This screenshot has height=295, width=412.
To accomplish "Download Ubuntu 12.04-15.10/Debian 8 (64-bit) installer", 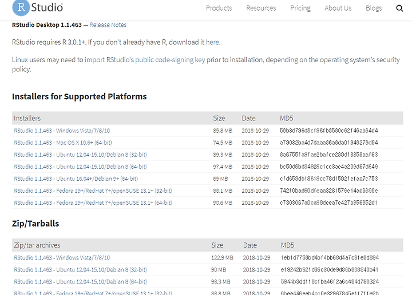I will 81,167.
